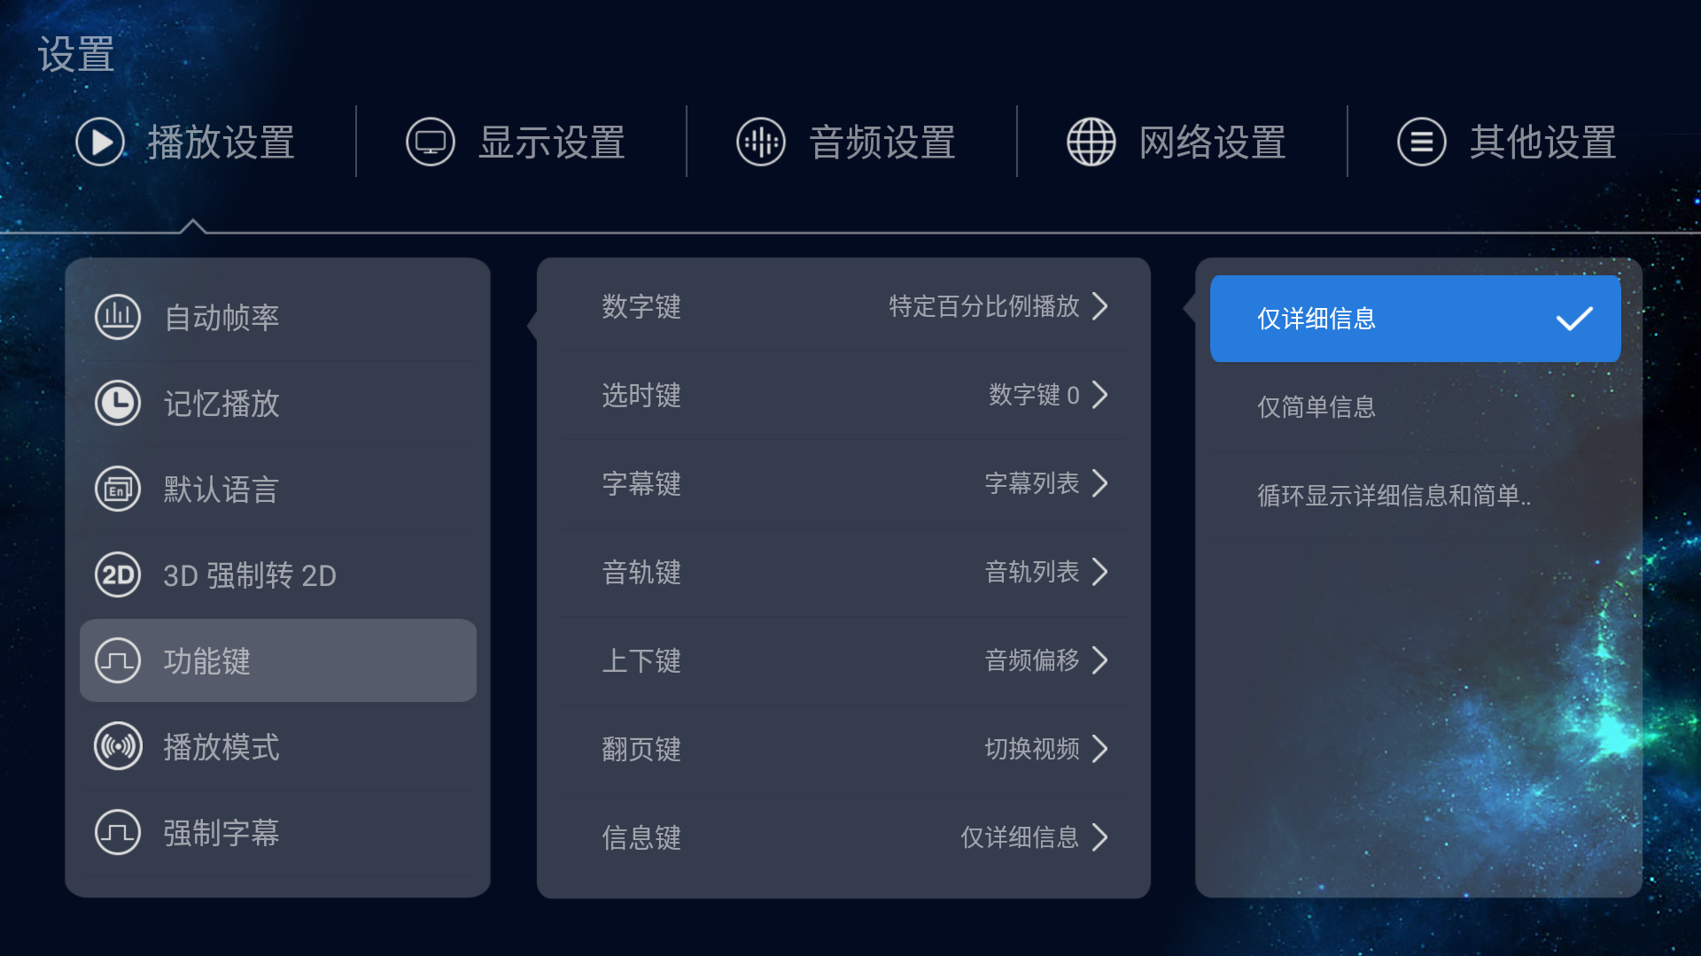The height and width of the screenshot is (956, 1701).
Task: Click the list icon for 其他设置
Action: click(1422, 142)
